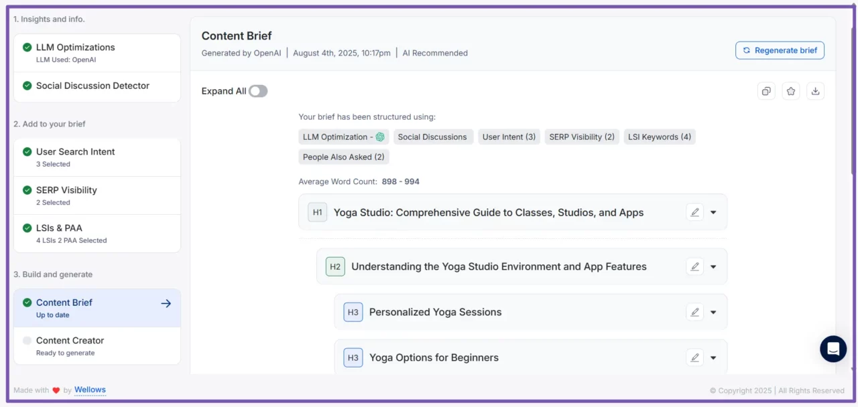The height and width of the screenshot is (407, 858).
Task: Expand the Understanding the Yoga Studio Environment section
Action: point(713,266)
